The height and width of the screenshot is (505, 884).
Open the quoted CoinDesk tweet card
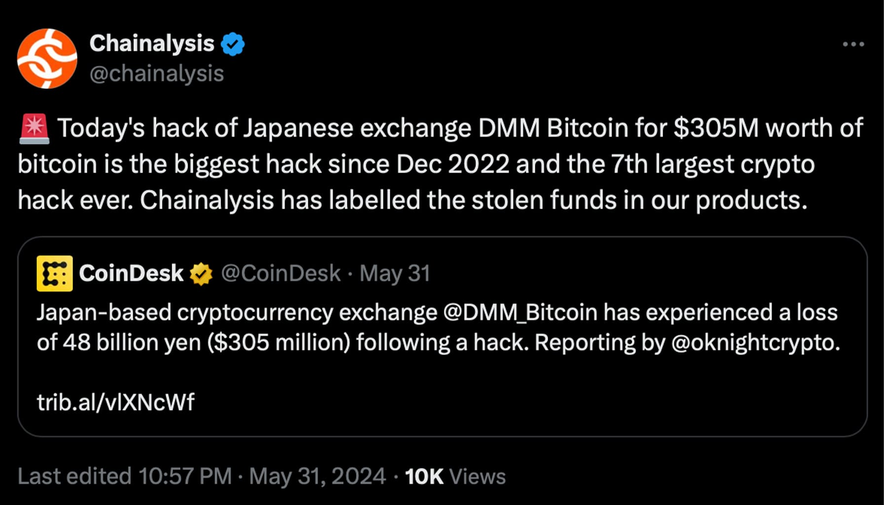point(442,337)
